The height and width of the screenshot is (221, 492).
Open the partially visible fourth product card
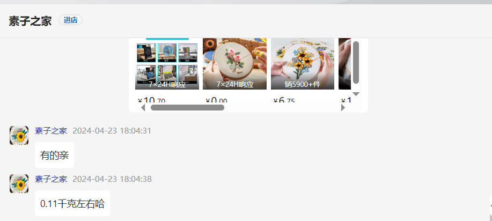pos(344,64)
